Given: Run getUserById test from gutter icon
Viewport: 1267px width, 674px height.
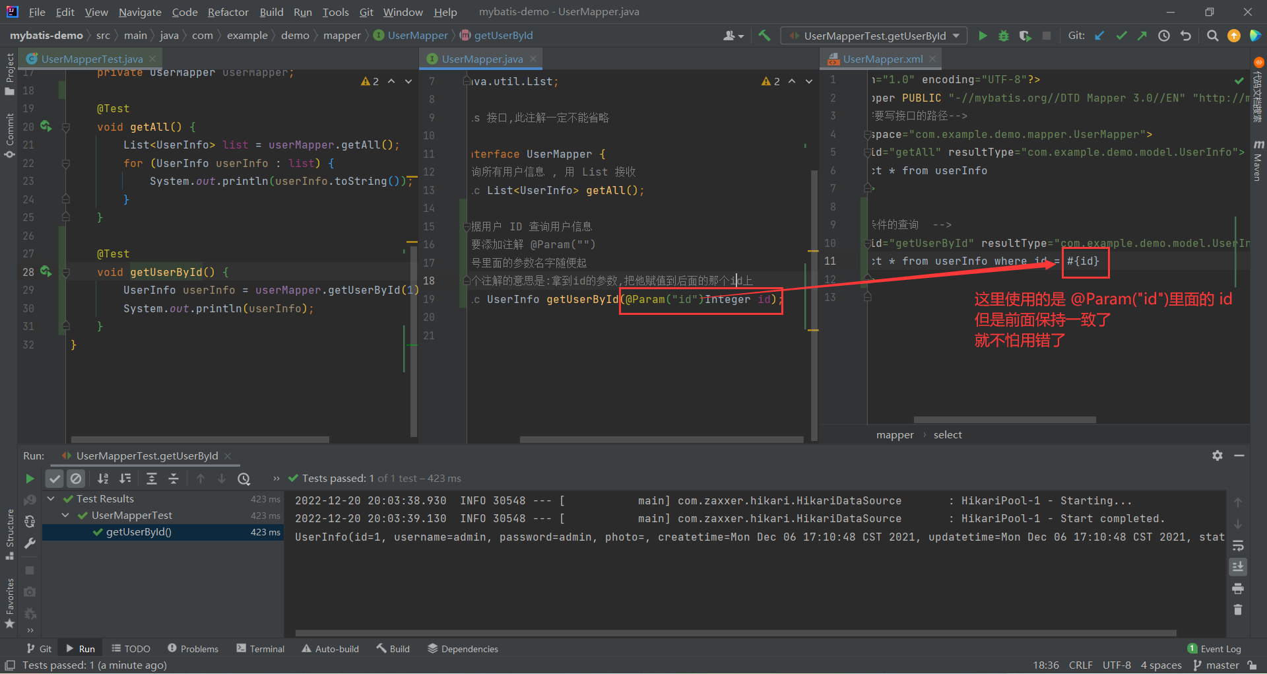Looking at the screenshot, I should [x=46, y=271].
